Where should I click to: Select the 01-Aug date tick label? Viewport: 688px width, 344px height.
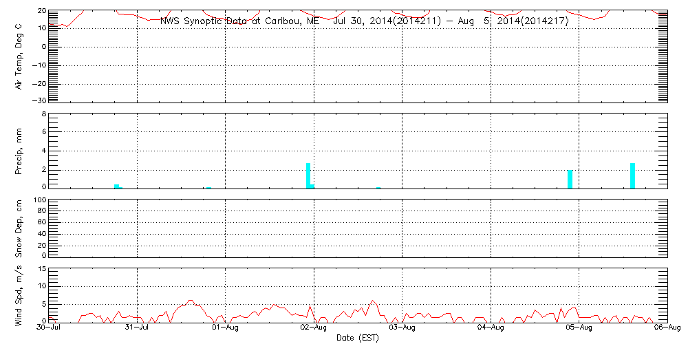(x=226, y=328)
